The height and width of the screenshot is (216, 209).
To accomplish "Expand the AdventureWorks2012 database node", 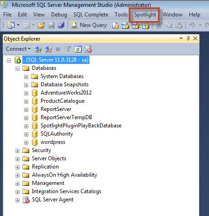I will click(26, 93).
